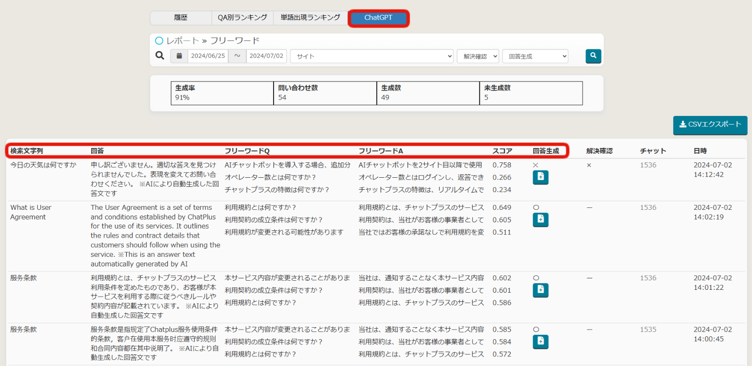Click the calendar icon beside start date
Image resolution: width=752 pixels, height=366 pixels.
click(x=179, y=56)
